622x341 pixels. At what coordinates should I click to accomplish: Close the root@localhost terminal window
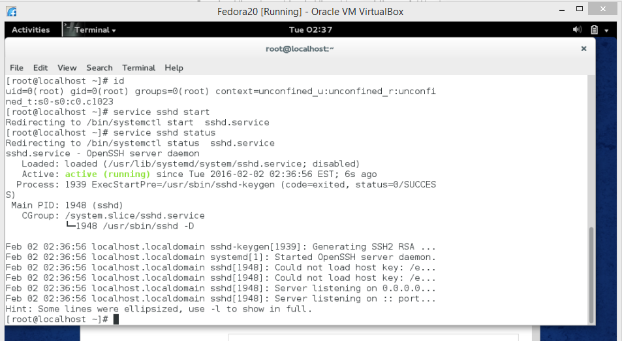(x=583, y=48)
